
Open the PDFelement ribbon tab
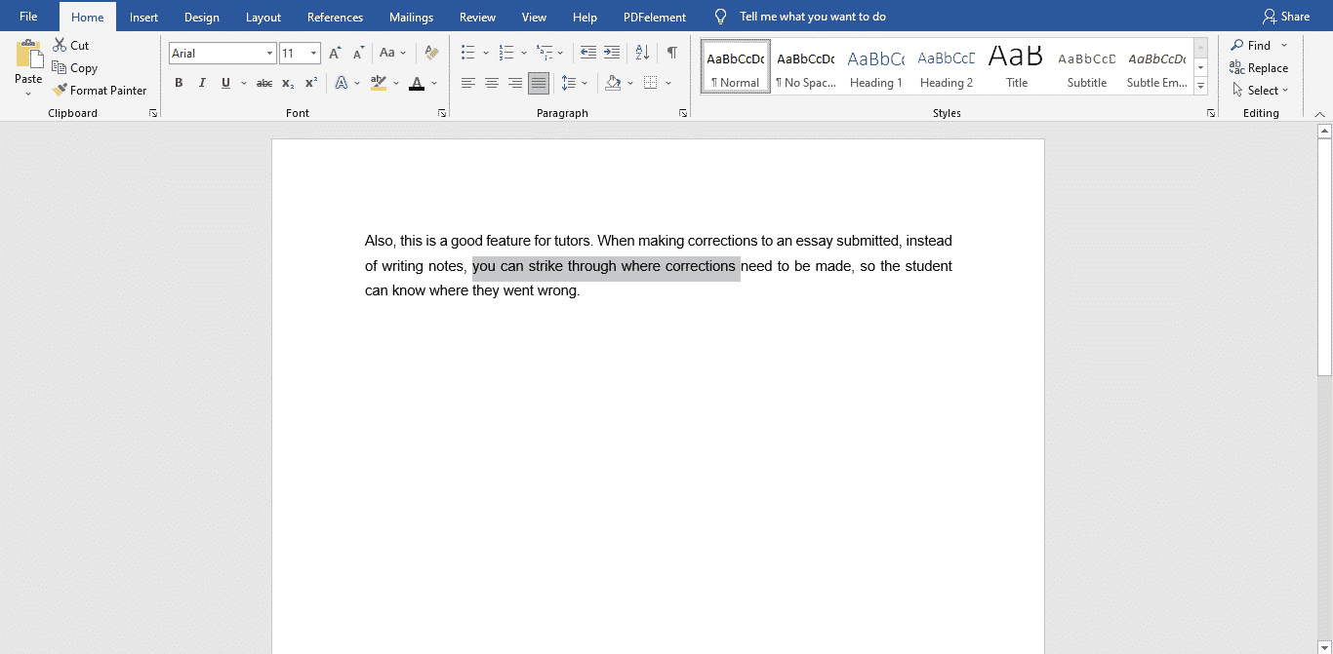[654, 17]
